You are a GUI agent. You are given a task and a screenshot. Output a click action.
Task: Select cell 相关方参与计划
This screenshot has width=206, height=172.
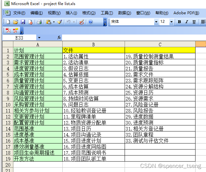[x=38, y=111]
